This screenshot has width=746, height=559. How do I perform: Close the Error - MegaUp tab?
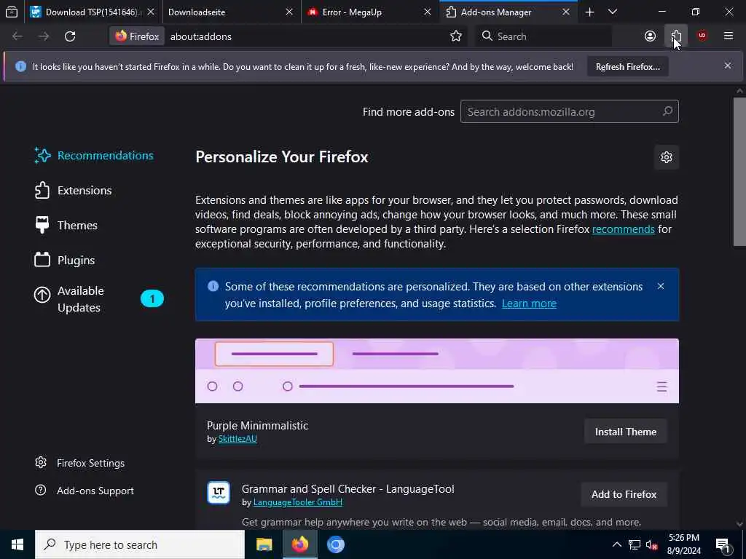[x=427, y=12]
